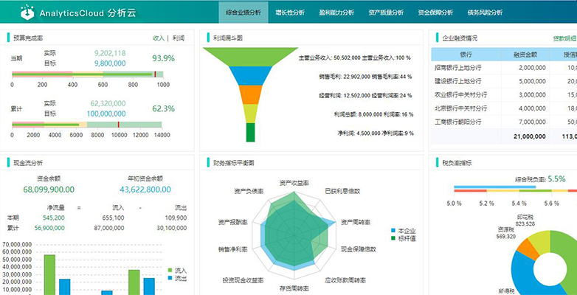Click the 投资现金收益率 radar label
Viewport: 577px width, 295px height.
(243, 280)
